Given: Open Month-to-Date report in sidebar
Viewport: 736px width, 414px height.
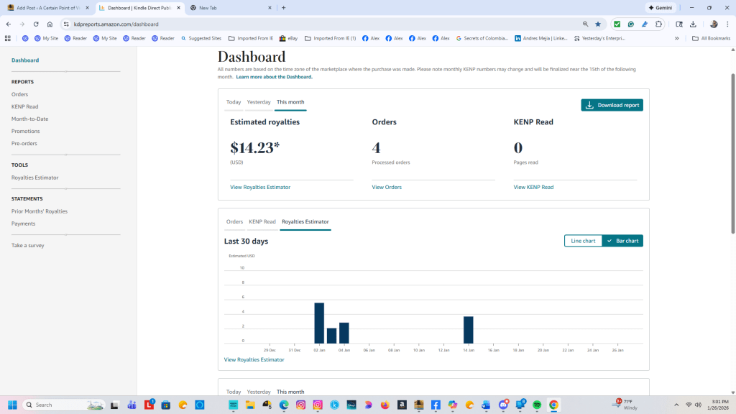Looking at the screenshot, I should point(30,119).
